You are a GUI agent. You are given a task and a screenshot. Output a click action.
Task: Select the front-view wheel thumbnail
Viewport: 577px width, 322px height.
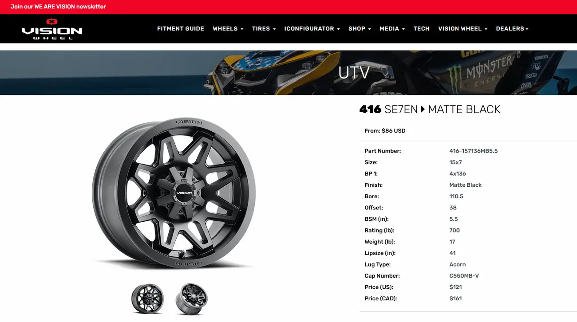pyautogui.click(x=148, y=299)
